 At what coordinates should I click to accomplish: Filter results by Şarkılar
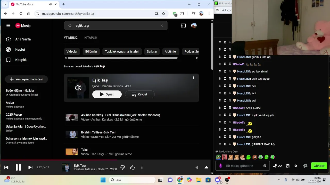click(x=152, y=52)
